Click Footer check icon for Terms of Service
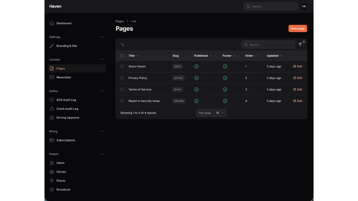The width and height of the screenshot is (358, 201). click(x=225, y=89)
